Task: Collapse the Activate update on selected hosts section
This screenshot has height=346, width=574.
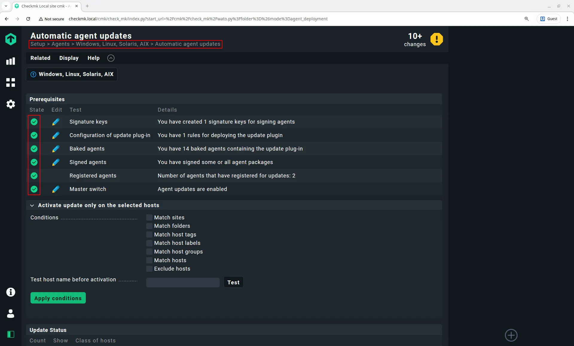Action: click(32, 205)
